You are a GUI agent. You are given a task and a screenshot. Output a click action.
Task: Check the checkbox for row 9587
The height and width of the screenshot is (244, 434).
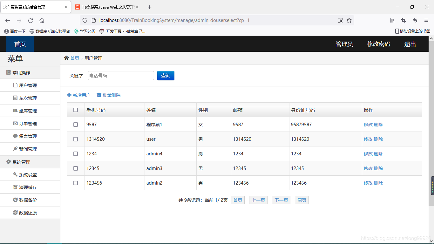(x=76, y=125)
